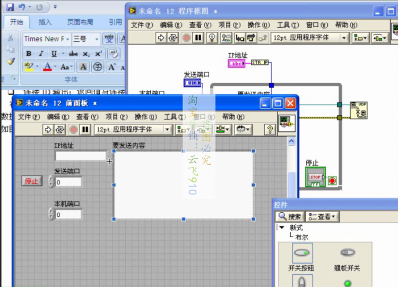Screen dimensions: 398x287
Task: Click Run Continuously in front panel toolbar
Action: 60,130
